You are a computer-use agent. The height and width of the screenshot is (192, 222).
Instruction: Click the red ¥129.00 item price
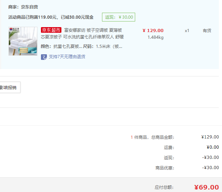pos(153,31)
